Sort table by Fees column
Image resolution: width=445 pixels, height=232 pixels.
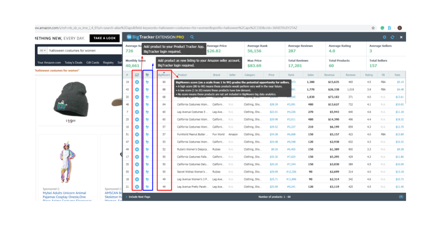click(x=397, y=75)
